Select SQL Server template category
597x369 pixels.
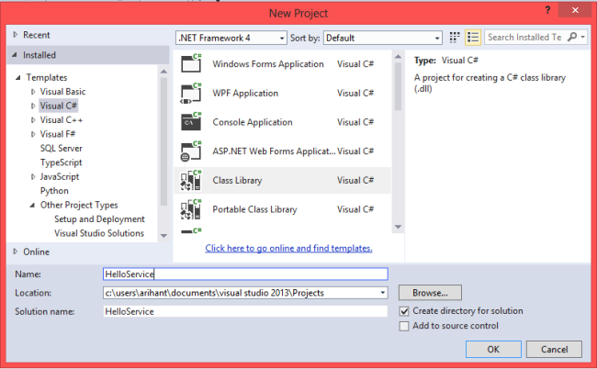(62, 149)
